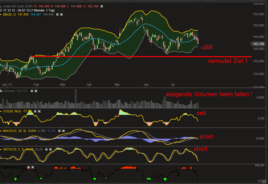Click the yellow line swatch beside CCI(20, hlc3)

[1, 111]
